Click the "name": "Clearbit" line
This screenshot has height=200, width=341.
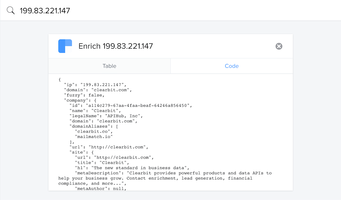[x=95, y=111]
